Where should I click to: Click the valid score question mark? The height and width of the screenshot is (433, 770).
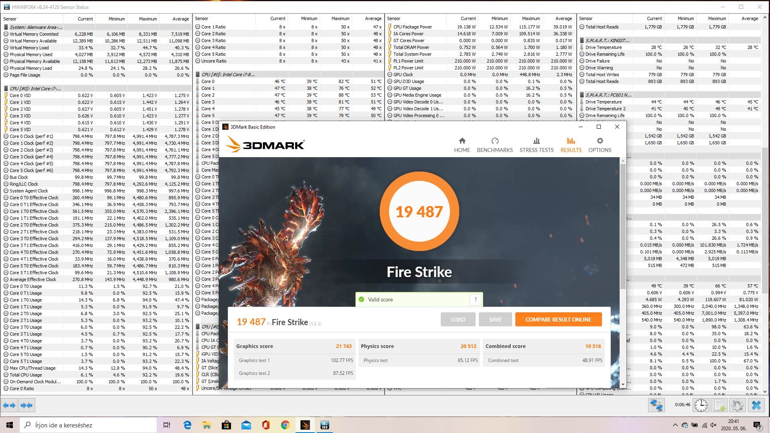[x=475, y=299]
